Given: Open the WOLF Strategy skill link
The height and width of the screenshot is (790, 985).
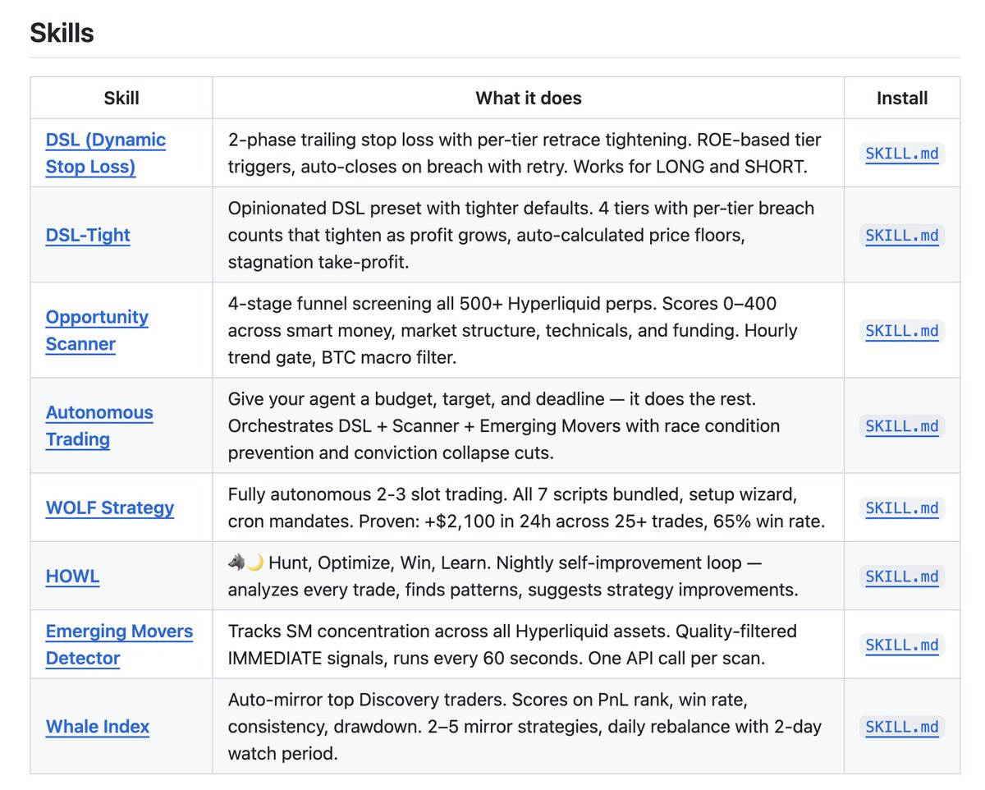Looking at the screenshot, I should (x=110, y=508).
